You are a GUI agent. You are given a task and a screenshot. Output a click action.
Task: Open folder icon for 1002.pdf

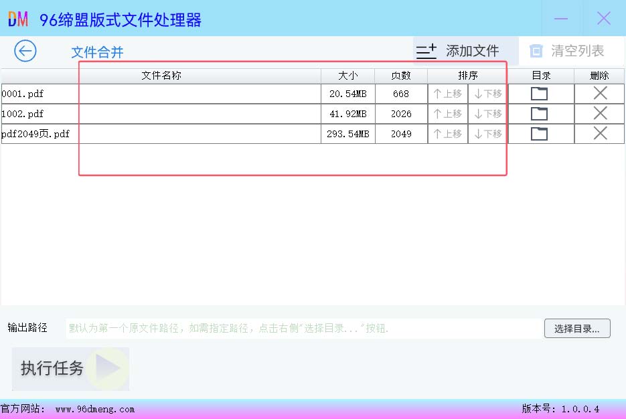(x=539, y=114)
